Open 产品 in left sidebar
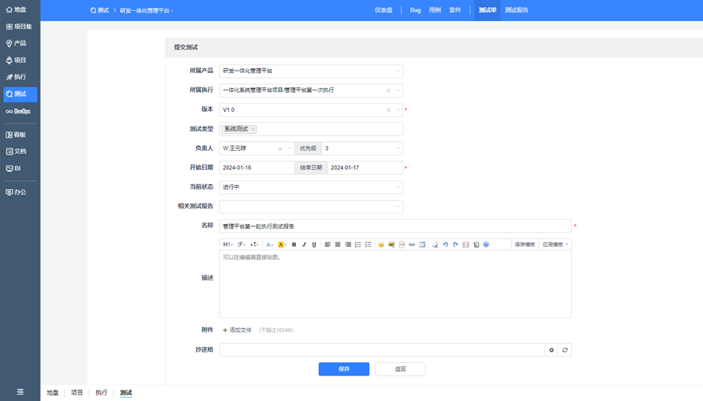The image size is (703, 401). coord(17,43)
